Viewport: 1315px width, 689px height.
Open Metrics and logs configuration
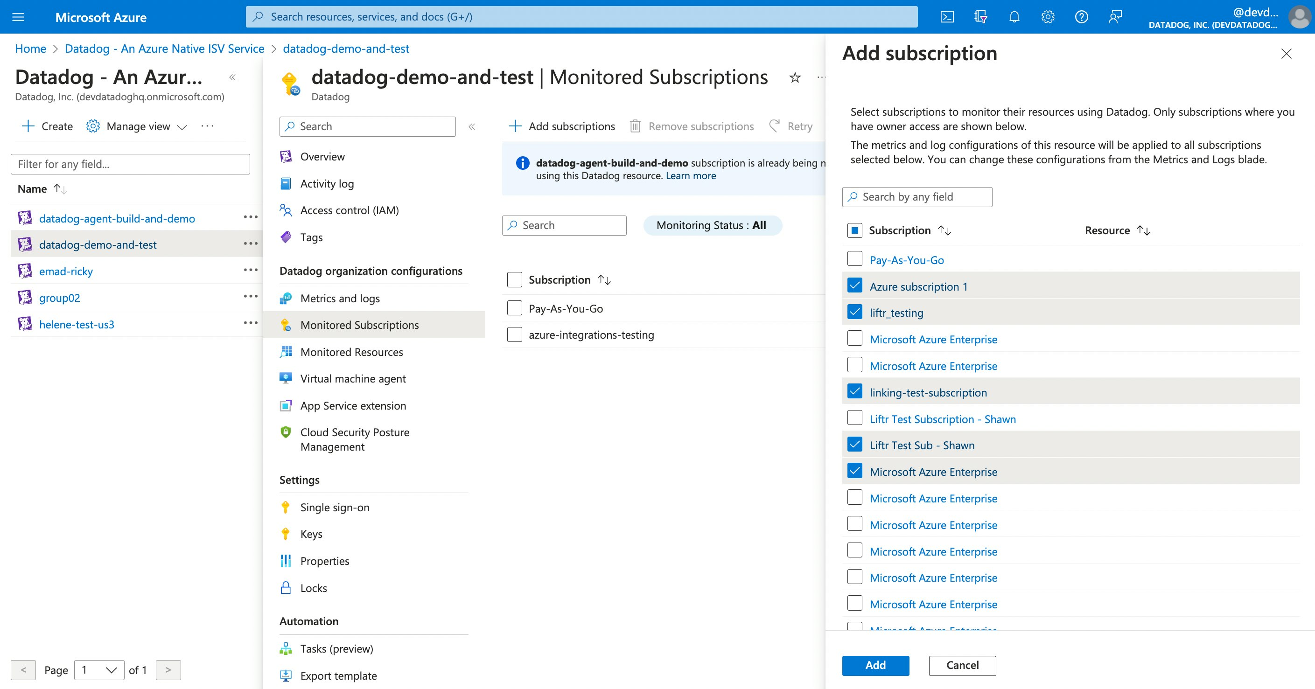340,298
